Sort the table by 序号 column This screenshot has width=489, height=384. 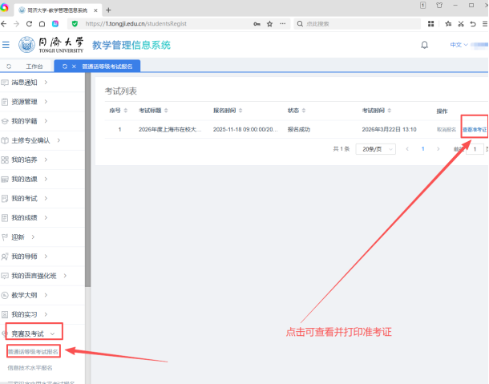[126, 111]
